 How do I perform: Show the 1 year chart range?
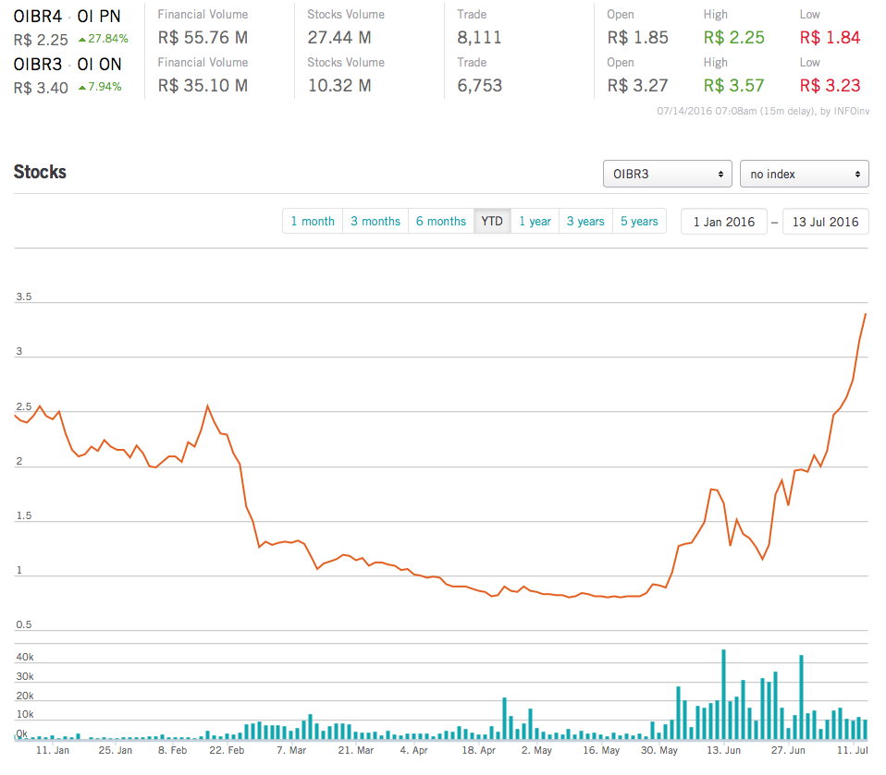click(x=535, y=222)
